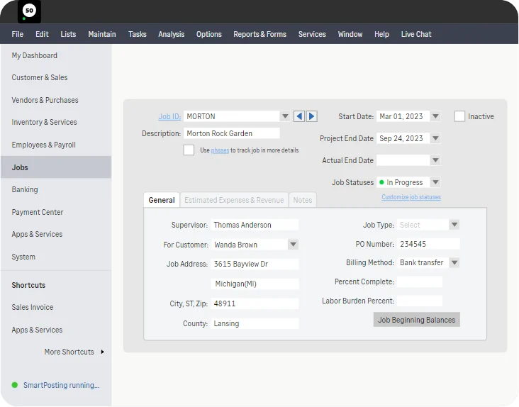Click the Description field
Viewport: 519px width, 407px height.
point(232,133)
